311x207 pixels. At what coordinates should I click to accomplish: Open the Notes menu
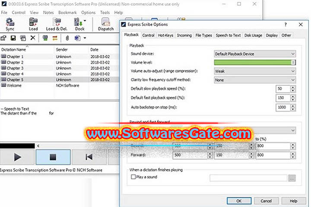tap(48, 13)
